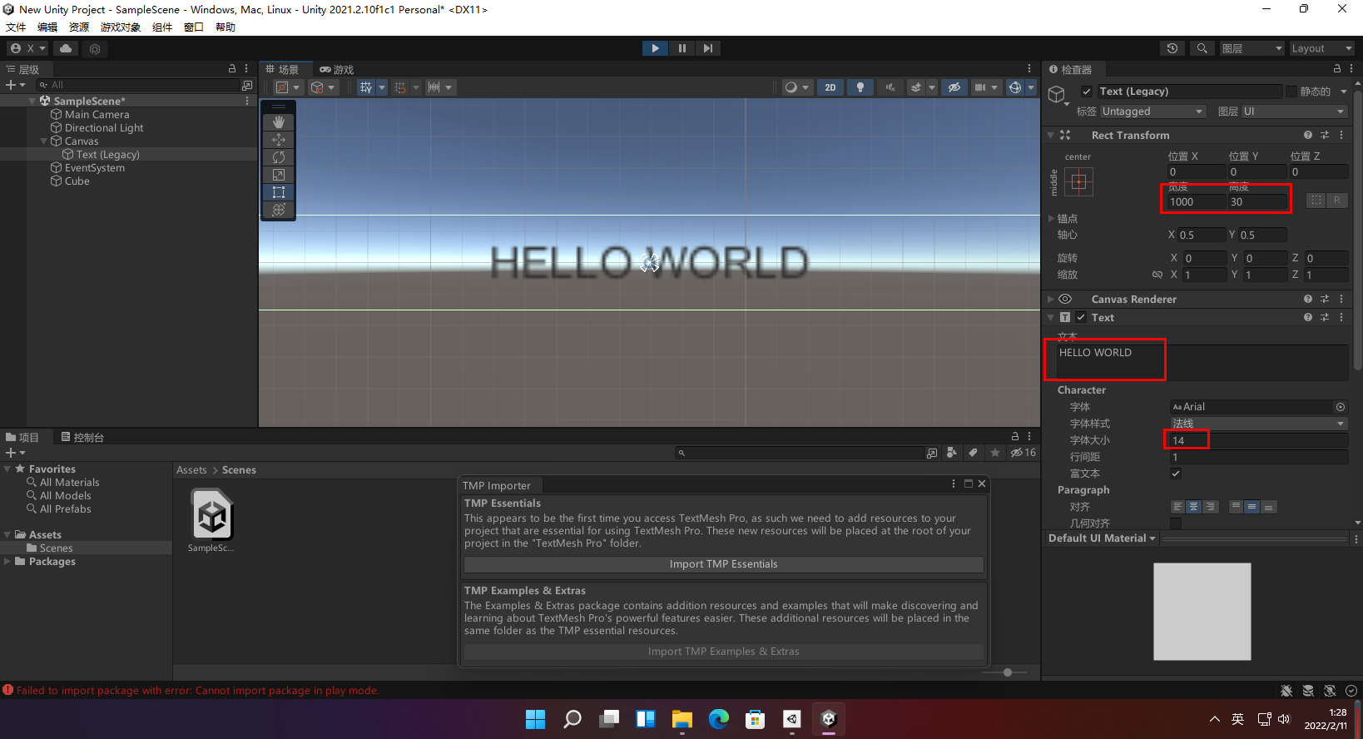Open the anchor preset selector square

tap(1078, 181)
